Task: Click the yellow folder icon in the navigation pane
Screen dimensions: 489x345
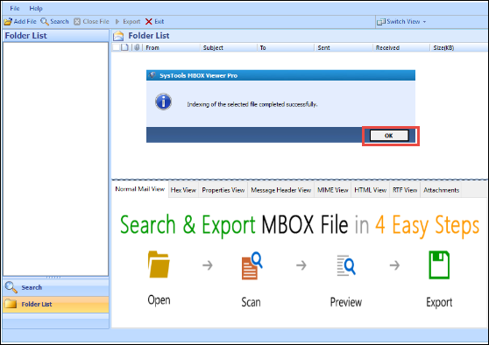Action: pyautogui.click(x=11, y=304)
